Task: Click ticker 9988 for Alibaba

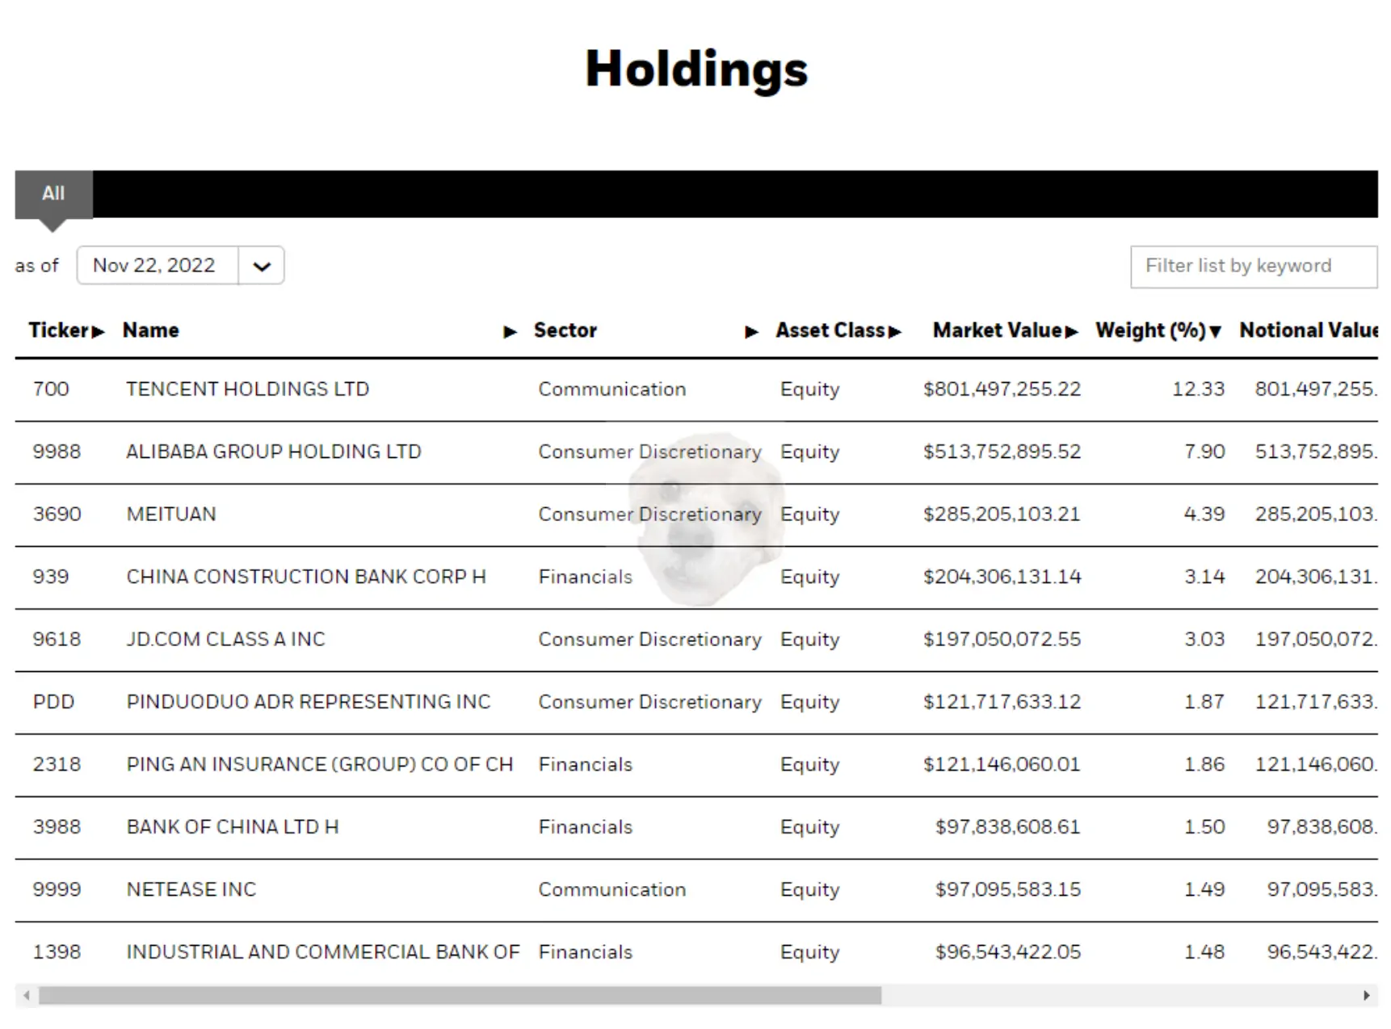Action: click(56, 451)
